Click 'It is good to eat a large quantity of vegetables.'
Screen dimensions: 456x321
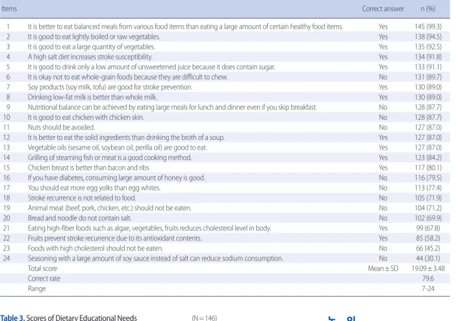tap(91, 47)
